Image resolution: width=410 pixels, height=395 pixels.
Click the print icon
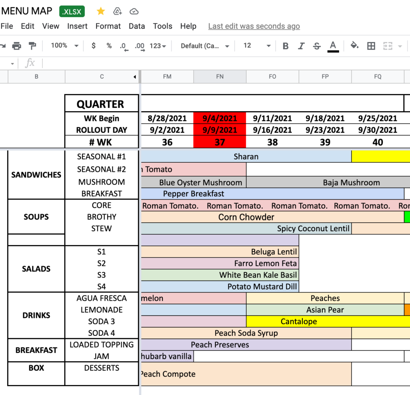click(x=16, y=46)
